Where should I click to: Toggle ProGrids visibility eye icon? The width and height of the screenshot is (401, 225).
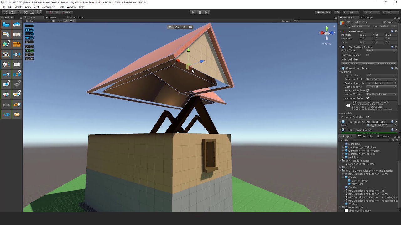(29, 30)
